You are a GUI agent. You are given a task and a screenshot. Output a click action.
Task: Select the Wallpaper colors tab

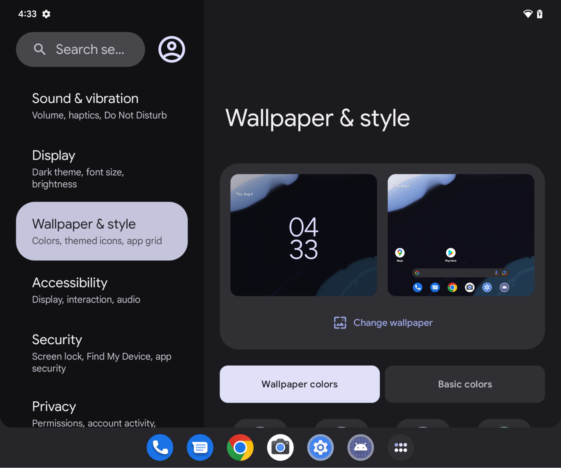[299, 384]
